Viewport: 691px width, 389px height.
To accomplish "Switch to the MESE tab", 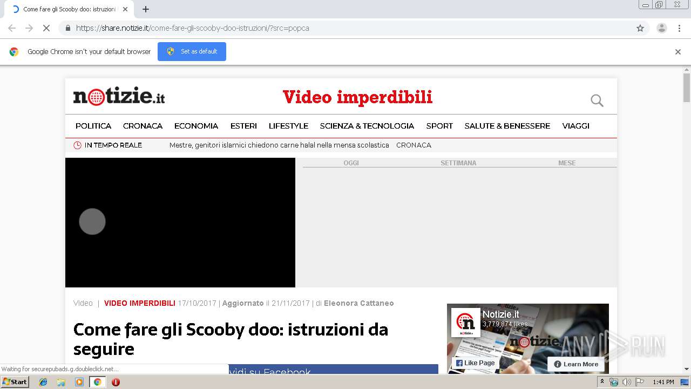I will (567, 163).
